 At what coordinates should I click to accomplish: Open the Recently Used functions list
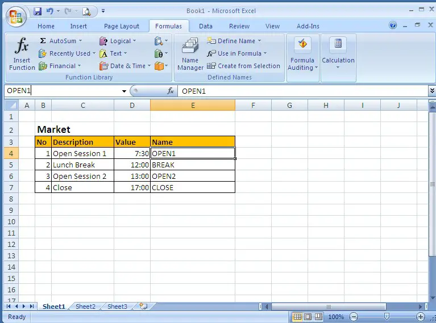(x=67, y=53)
